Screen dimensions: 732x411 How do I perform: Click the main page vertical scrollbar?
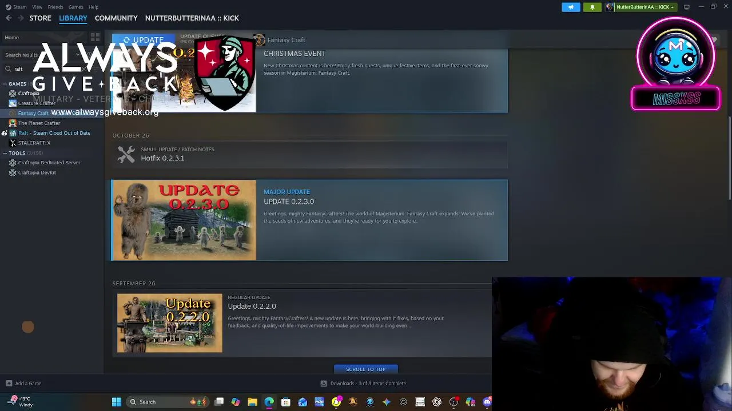[729, 158]
